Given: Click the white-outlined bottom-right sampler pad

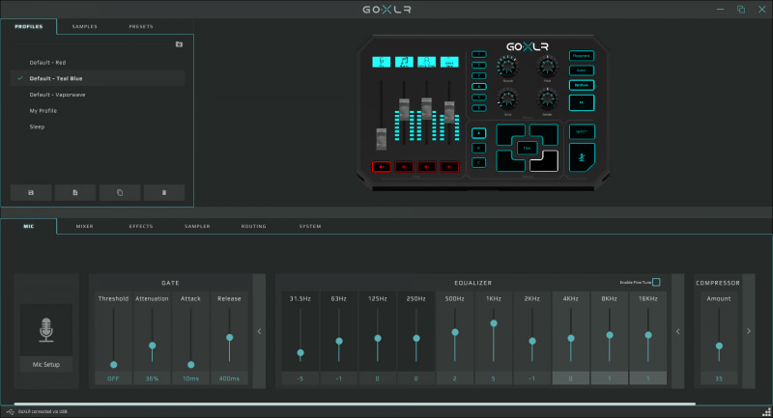Looking at the screenshot, I should 544,161.
